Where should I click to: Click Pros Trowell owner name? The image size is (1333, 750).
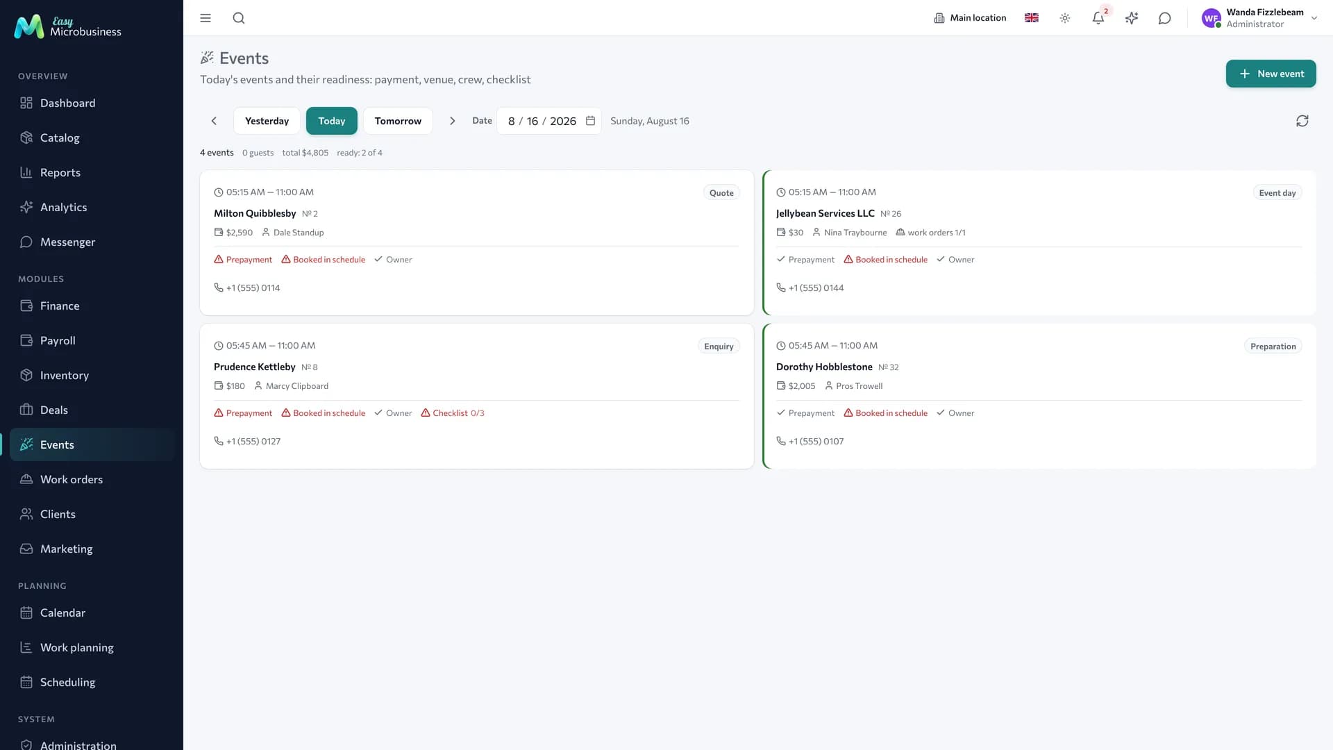pyautogui.click(x=860, y=386)
